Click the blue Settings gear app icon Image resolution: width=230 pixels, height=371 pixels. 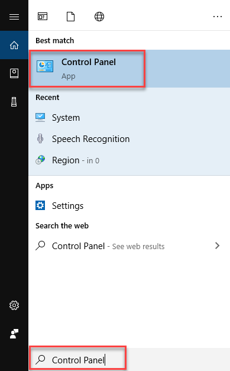(40, 205)
